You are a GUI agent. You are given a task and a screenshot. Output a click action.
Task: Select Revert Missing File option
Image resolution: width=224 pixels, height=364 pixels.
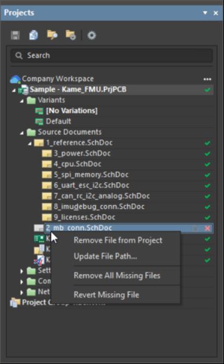coord(106,295)
